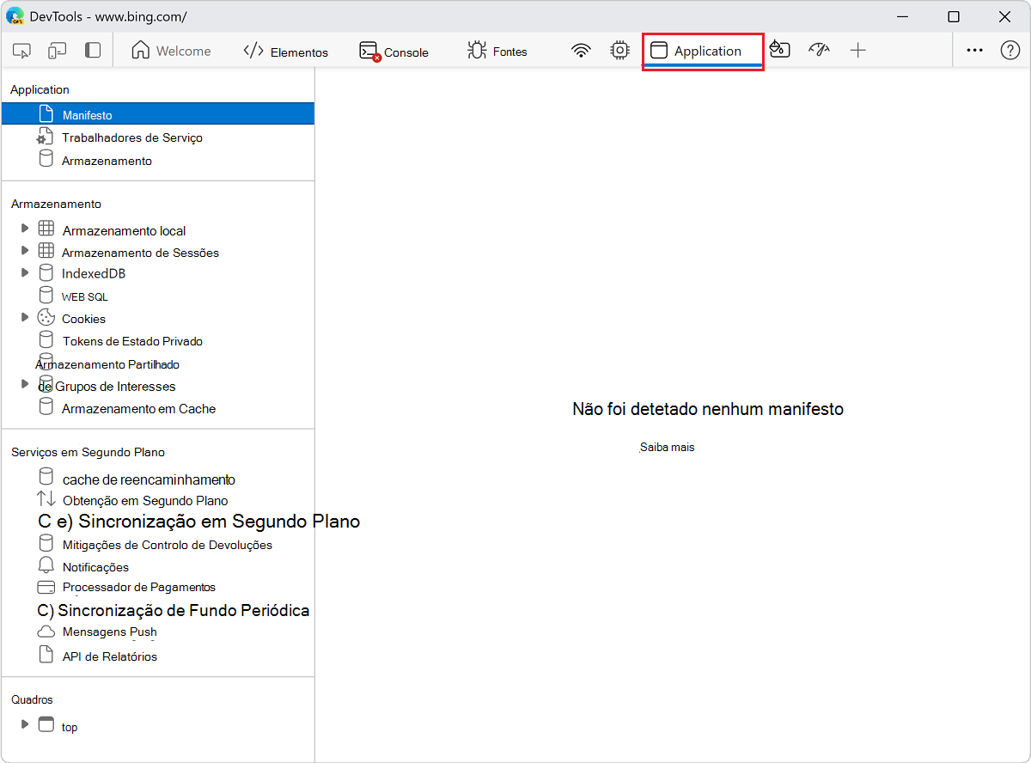1031x763 pixels.
Task: Toggle device emulation icon
Action: click(x=58, y=51)
